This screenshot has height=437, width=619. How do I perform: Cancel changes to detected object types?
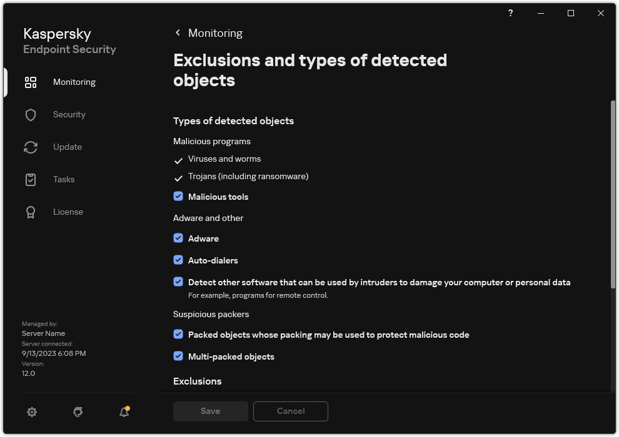(x=290, y=411)
